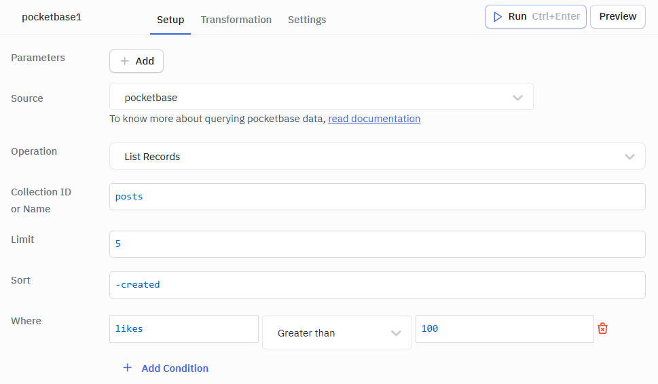Click the plus icon beside Add Condition
The height and width of the screenshot is (384, 658).
click(x=127, y=368)
